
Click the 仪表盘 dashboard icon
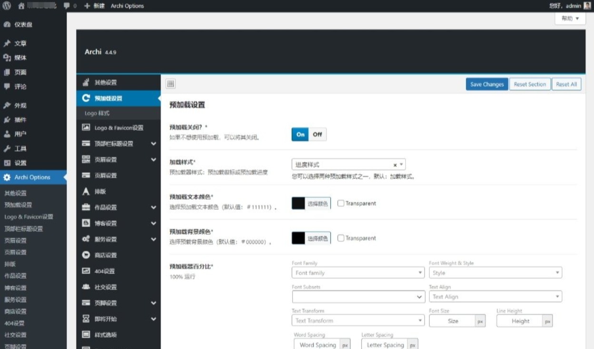pyautogui.click(x=7, y=25)
